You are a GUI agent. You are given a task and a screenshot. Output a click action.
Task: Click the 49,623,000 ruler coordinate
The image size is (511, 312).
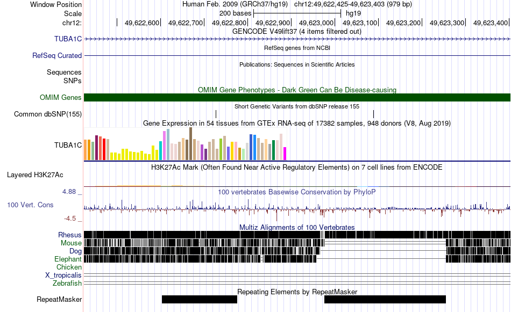(316, 23)
